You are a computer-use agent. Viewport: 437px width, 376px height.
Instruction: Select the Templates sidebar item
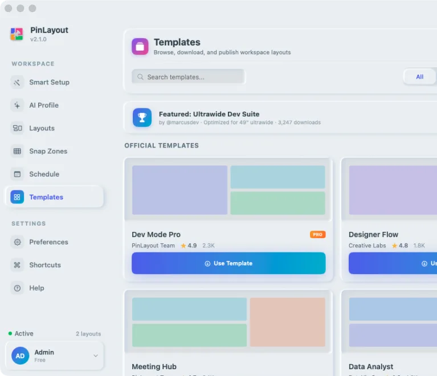55,197
